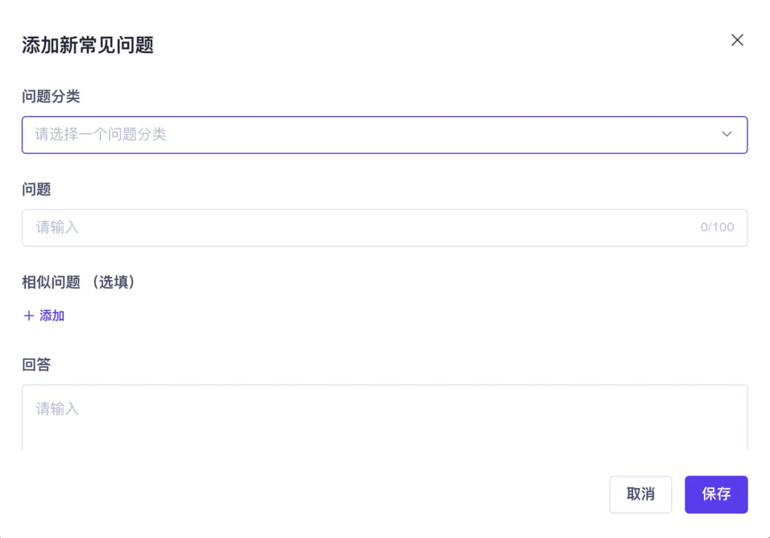Click the 问题分类 label
This screenshot has width=770, height=538.
point(51,96)
